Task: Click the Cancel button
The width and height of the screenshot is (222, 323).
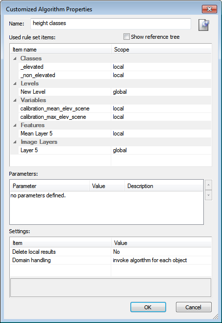Action: tap(194, 307)
